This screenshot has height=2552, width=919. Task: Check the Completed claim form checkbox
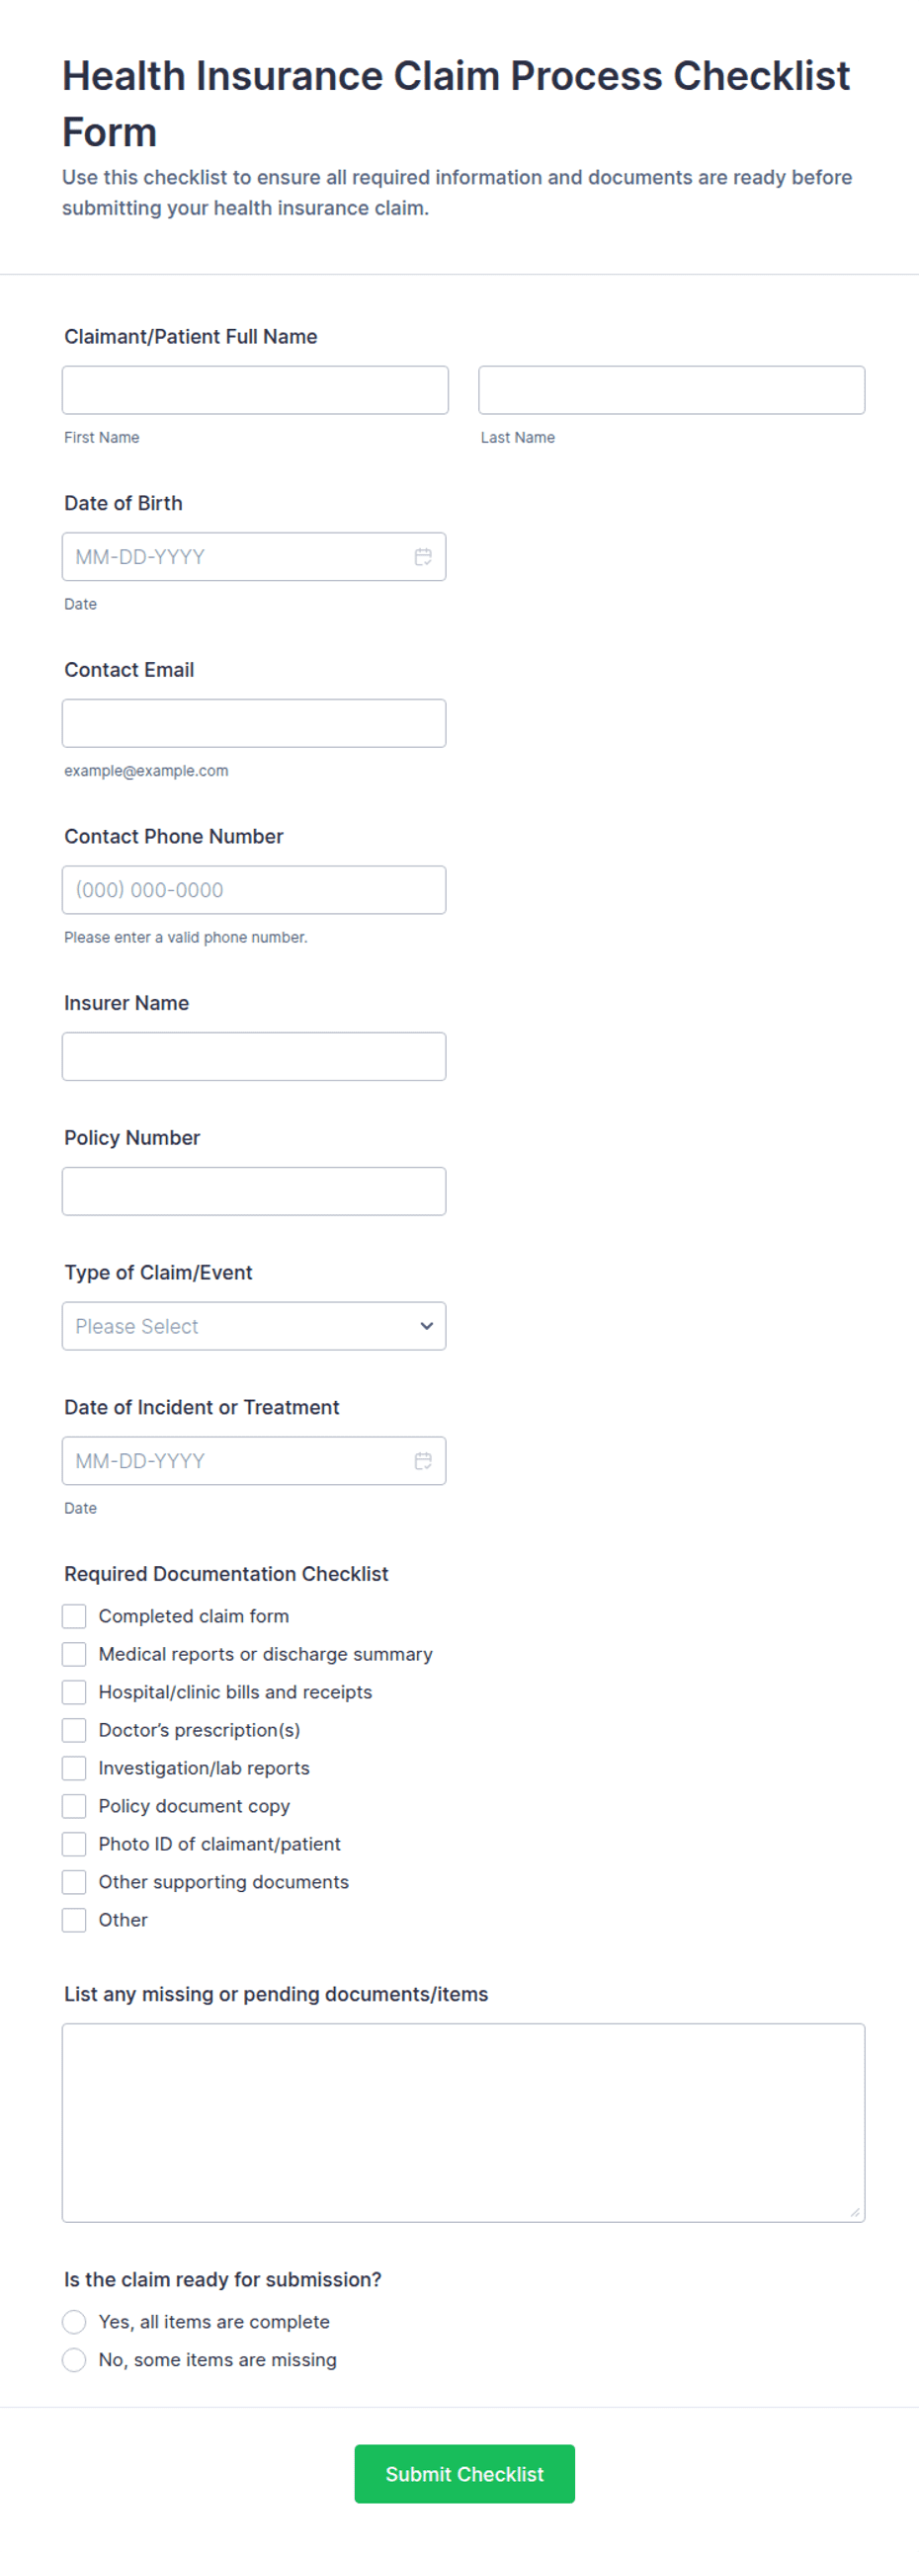pyautogui.click(x=74, y=1615)
